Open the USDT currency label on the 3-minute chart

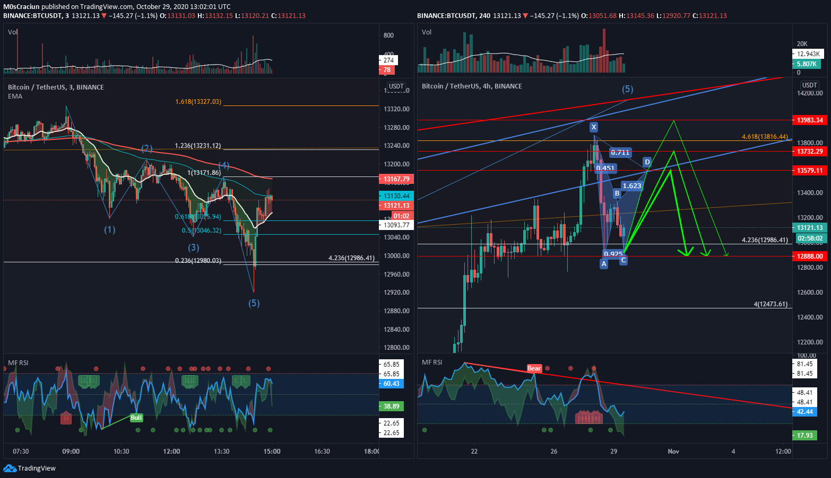[396, 86]
